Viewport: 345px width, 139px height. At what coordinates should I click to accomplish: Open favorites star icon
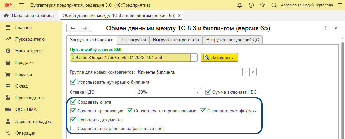tap(262, 5)
